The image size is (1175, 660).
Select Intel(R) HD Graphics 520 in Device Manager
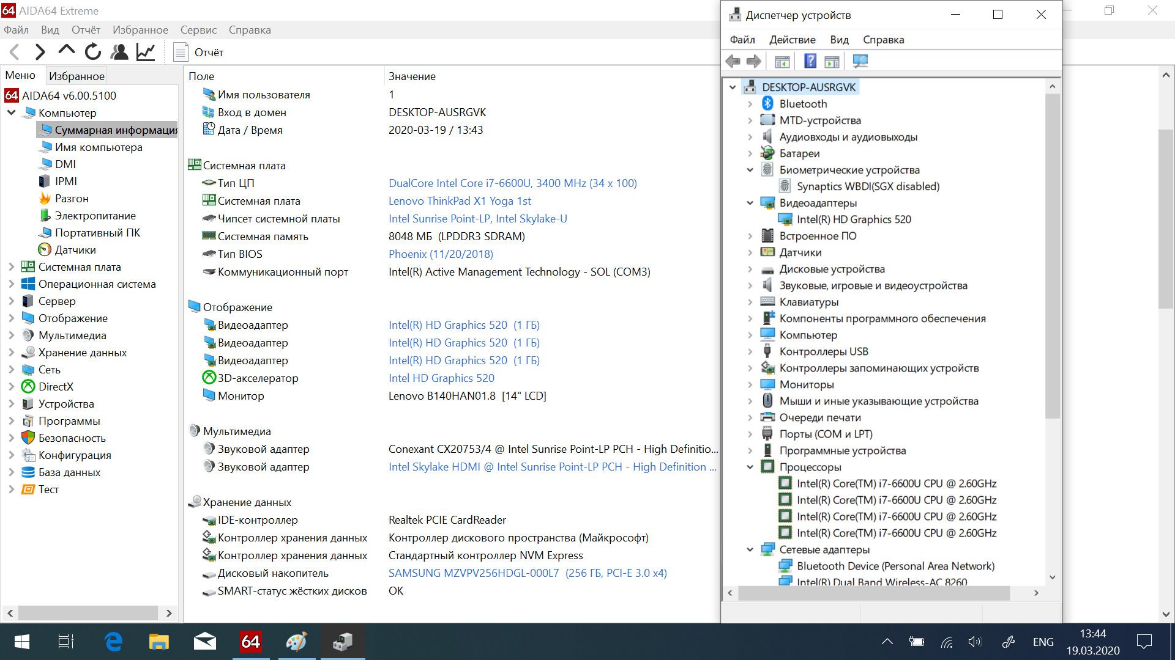[854, 219]
